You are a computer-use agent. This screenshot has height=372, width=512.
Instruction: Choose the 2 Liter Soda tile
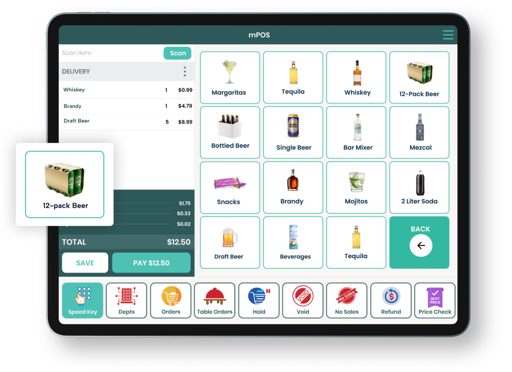[419, 187]
